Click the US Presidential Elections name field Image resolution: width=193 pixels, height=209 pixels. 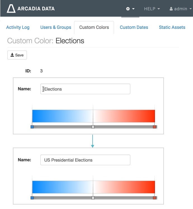point(85,160)
